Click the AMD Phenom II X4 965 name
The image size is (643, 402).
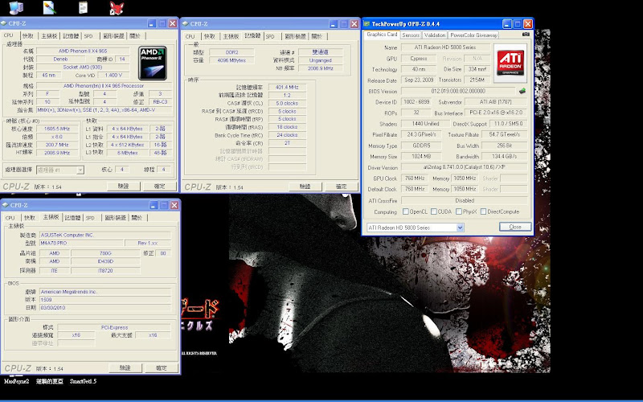[83, 51]
